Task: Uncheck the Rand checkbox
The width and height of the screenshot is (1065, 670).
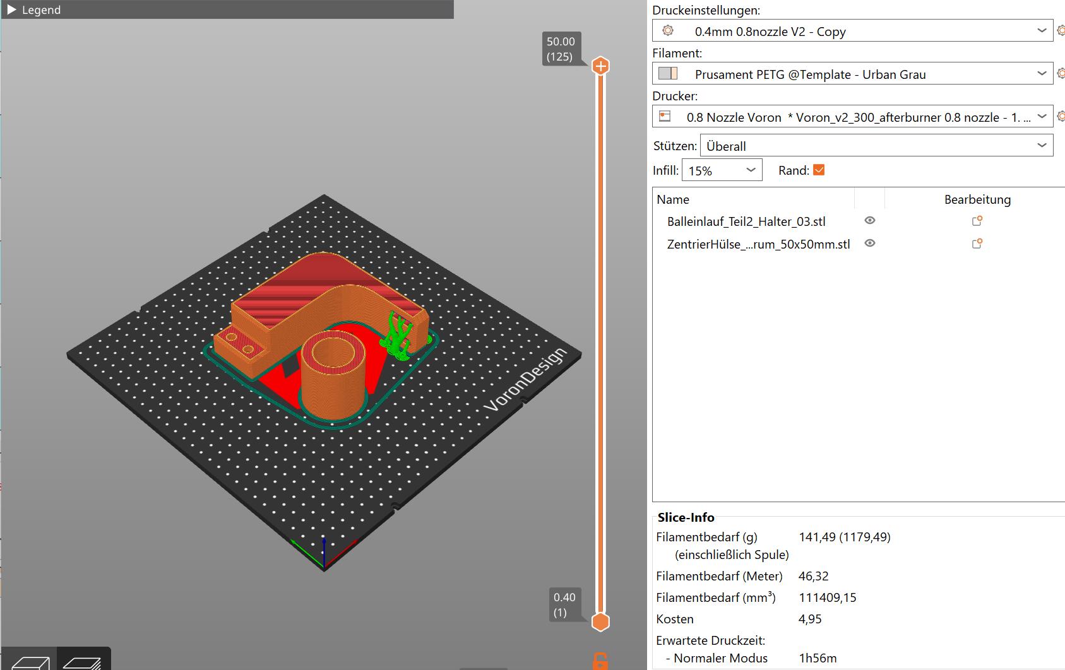Action: [819, 170]
